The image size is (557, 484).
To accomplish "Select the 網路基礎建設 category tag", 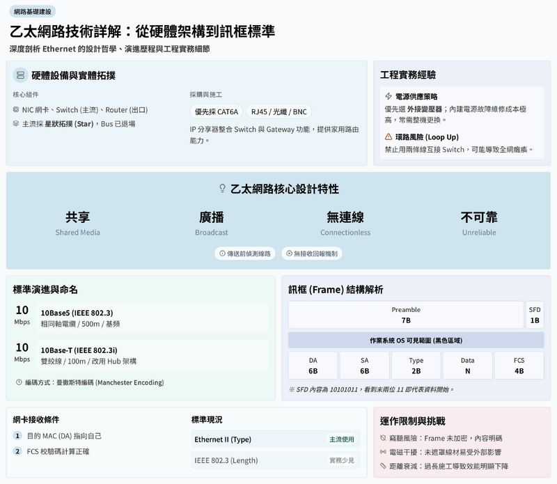I will pos(32,11).
